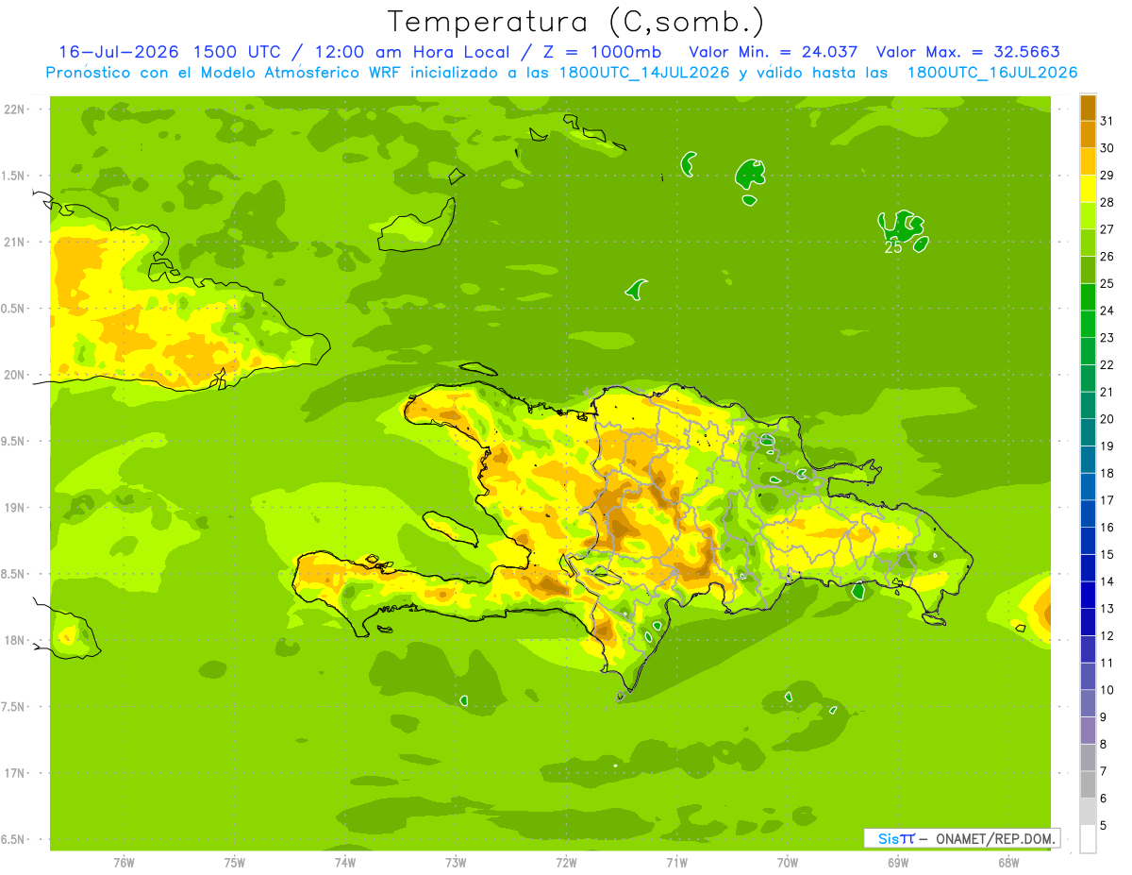Click the orange color bar segment between 30 and 31

(x=1088, y=134)
